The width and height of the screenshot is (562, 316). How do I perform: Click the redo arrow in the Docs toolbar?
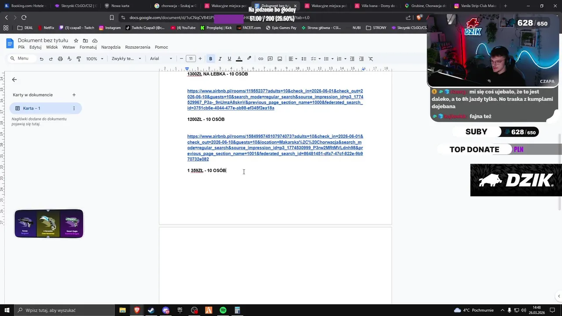point(50,59)
